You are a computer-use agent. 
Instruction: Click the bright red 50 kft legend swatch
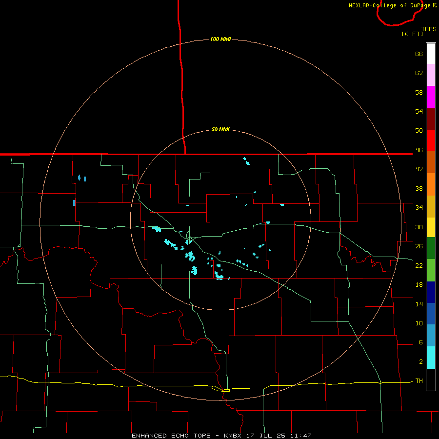[x=431, y=140]
